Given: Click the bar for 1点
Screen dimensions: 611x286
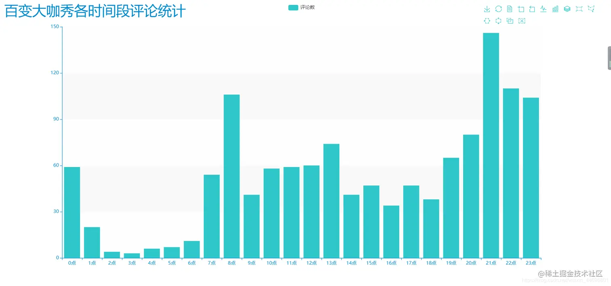Looking at the screenshot, I should (92, 242).
